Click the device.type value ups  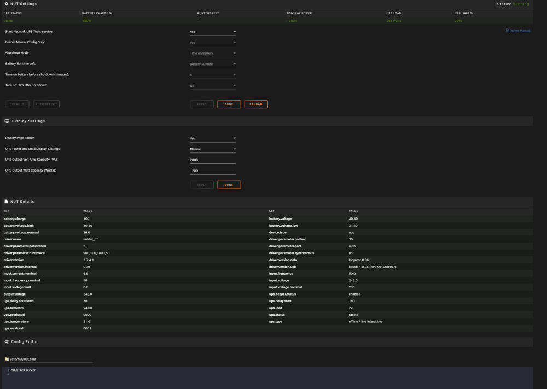pyautogui.click(x=351, y=233)
